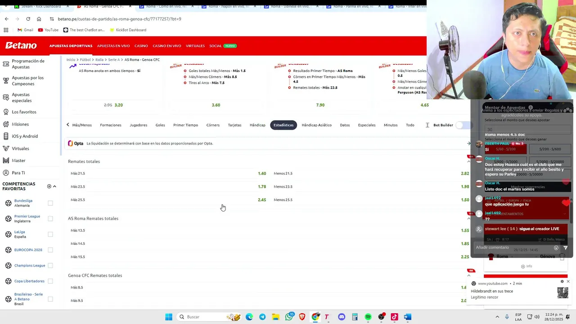The height and width of the screenshot is (324, 576).
Task: Collapse Remates totales market
Action: [x=468, y=162]
